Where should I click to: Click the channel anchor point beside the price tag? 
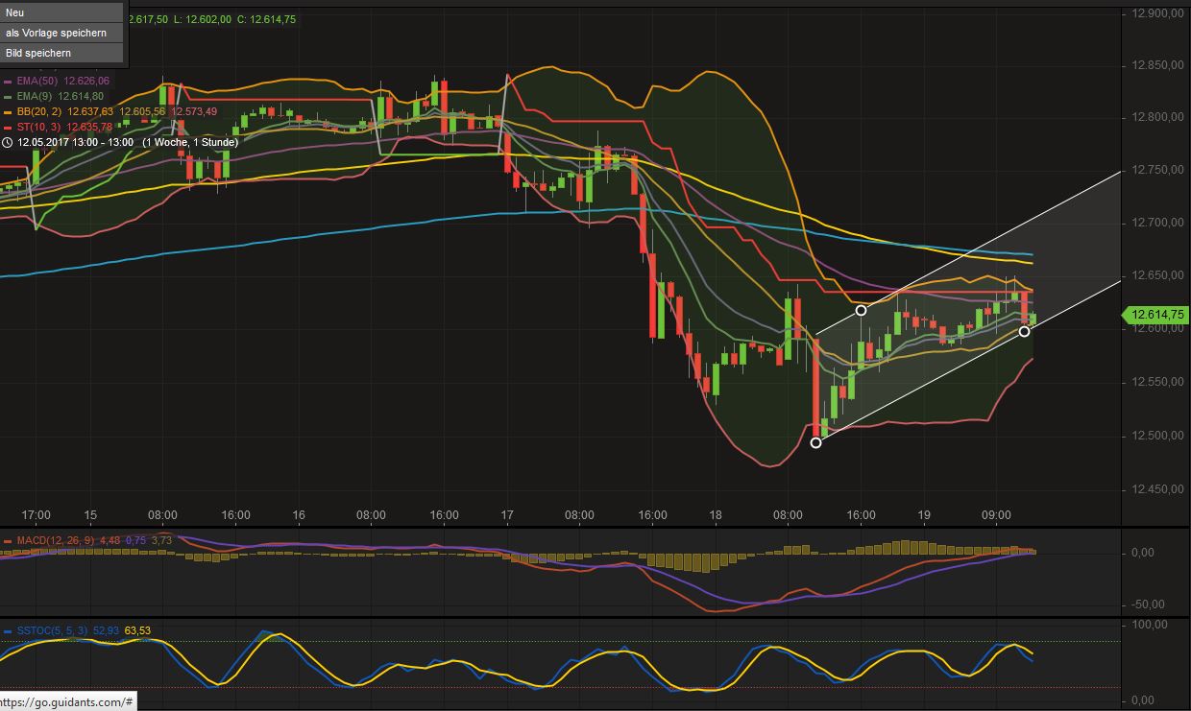1025,331
